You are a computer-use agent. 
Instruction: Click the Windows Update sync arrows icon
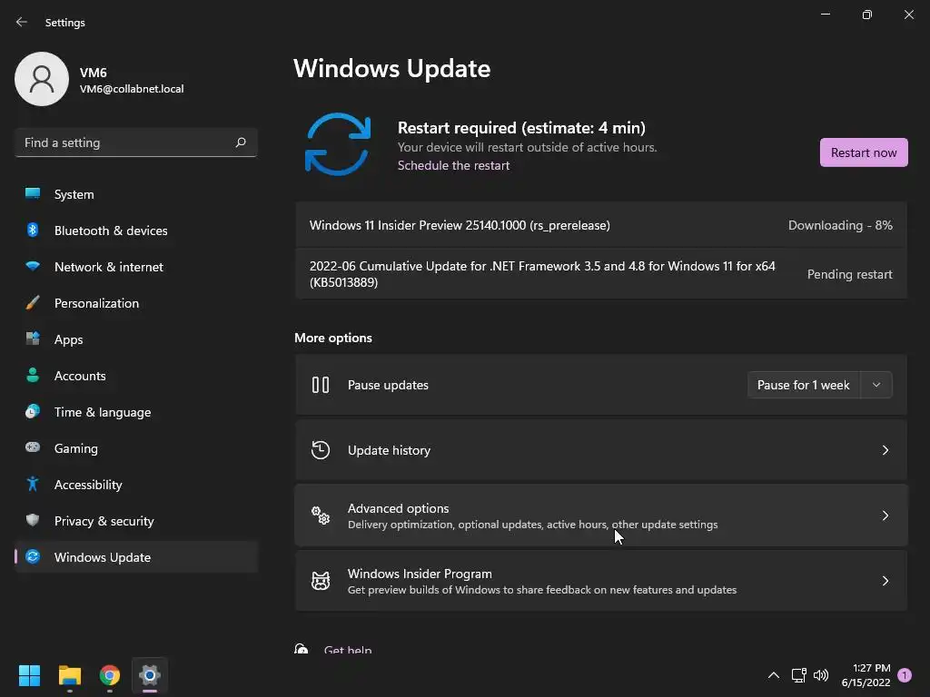(x=337, y=144)
